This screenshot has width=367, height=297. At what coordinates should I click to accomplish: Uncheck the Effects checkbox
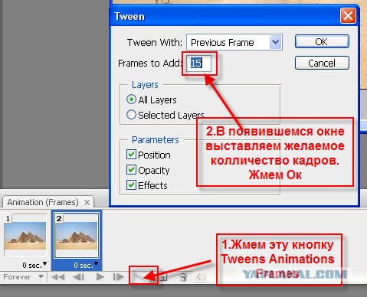click(x=131, y=185)
